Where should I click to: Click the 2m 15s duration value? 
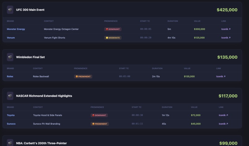156,76
